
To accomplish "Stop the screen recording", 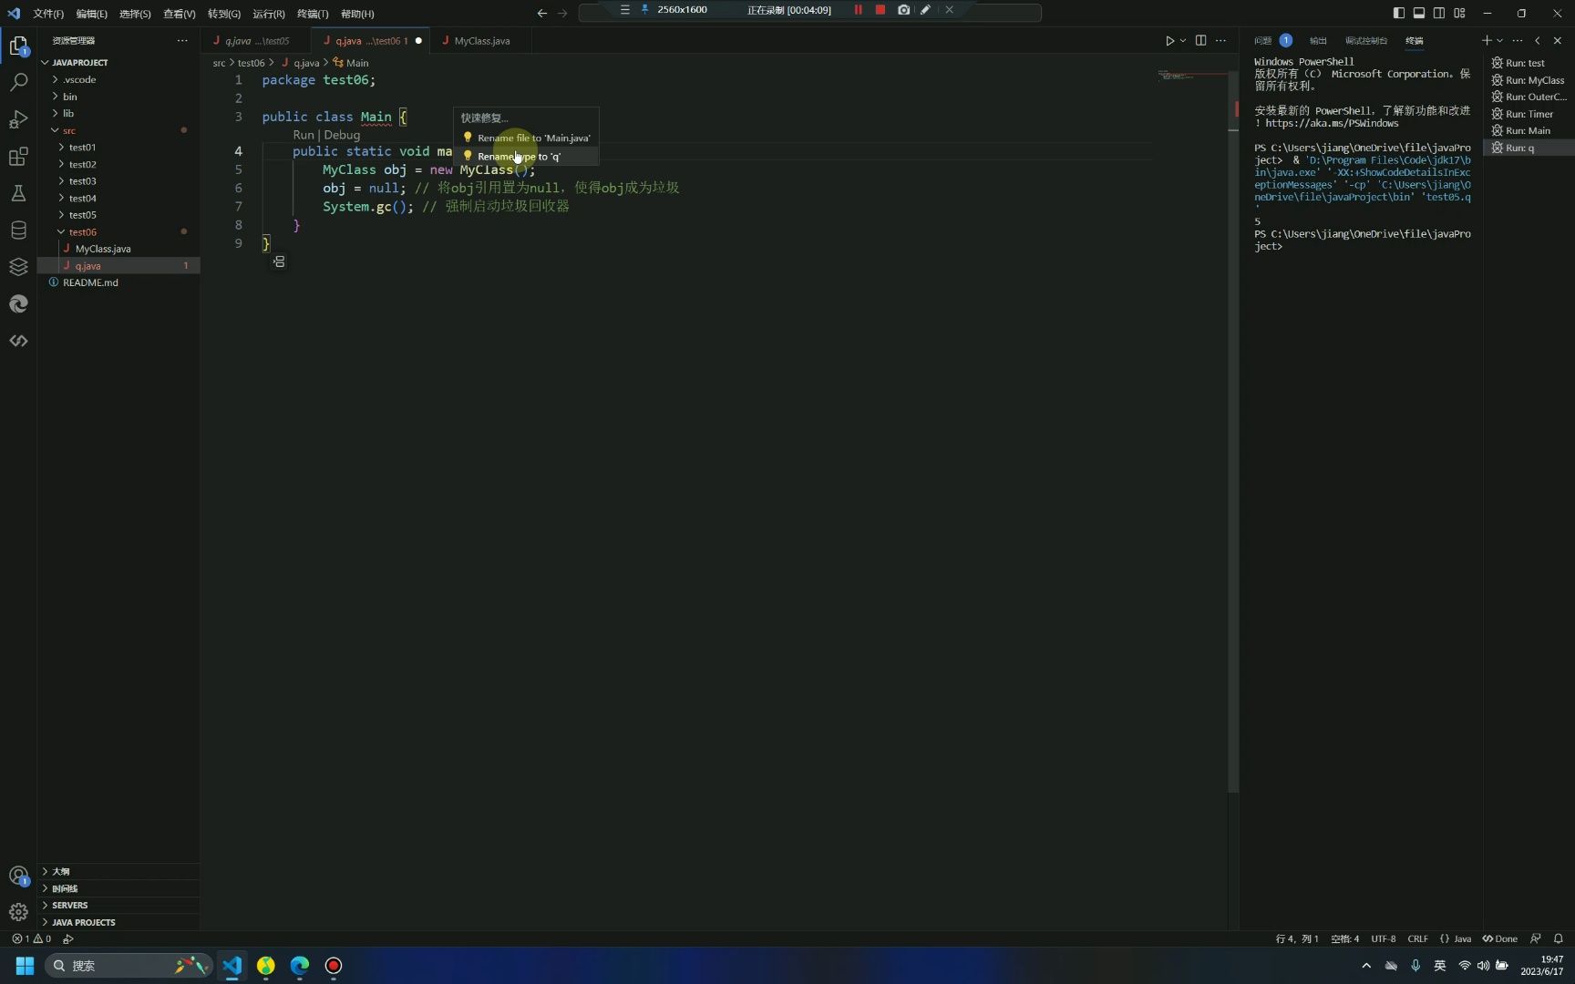I will click(880, 10).
